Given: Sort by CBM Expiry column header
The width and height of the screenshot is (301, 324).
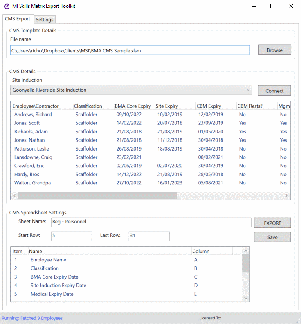Looking at the screenshot, I should pos(216,106).
